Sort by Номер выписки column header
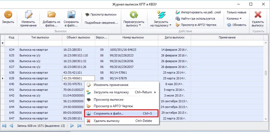Image resolution: width=270 pixels, height=132 pixels. (133, 37)
